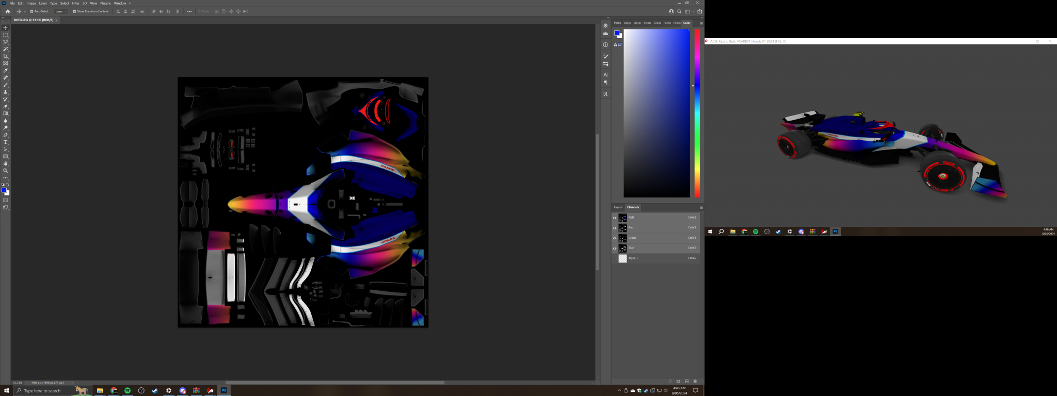Select the Rectangular Marquee tool
The width and height of the screenshot is (1057, 396).
(6, 35)
